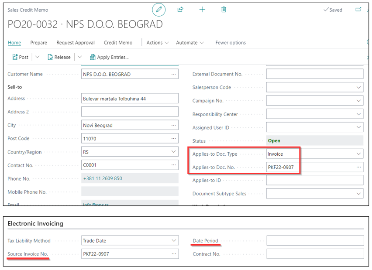Screen dimensions: 372x270
Task: Click the Open status value
Action: 274,140
